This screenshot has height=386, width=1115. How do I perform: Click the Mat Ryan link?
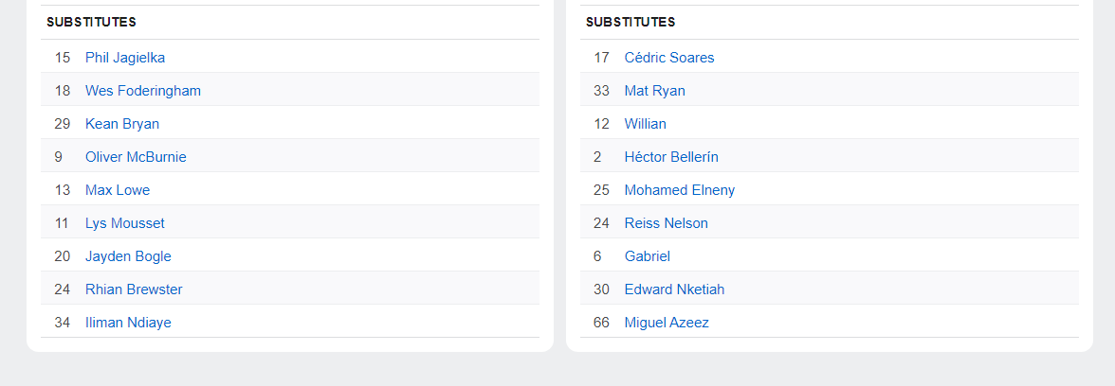(654, 91)
